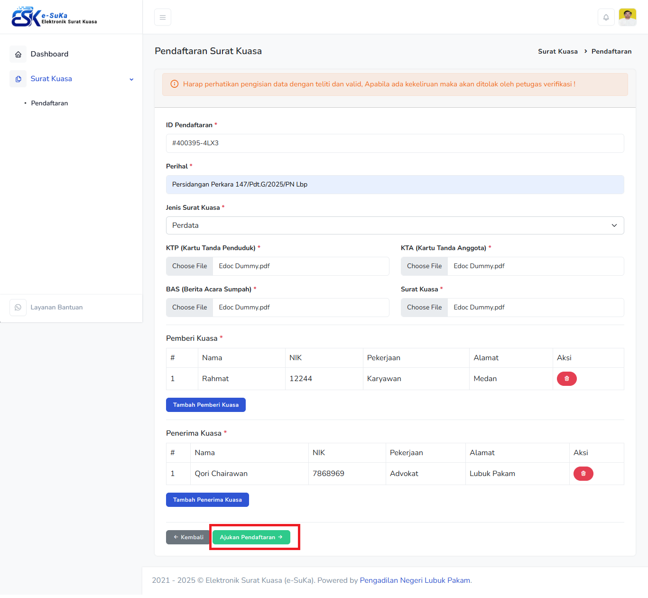Click the e-SuKa logo

(x=54, y=17)
